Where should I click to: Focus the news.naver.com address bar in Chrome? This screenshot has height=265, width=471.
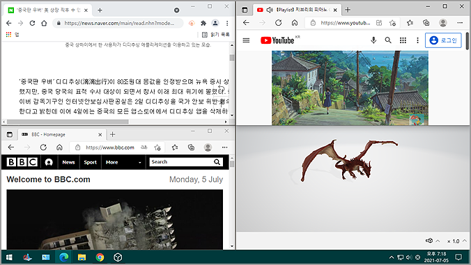tap(118, 23)
